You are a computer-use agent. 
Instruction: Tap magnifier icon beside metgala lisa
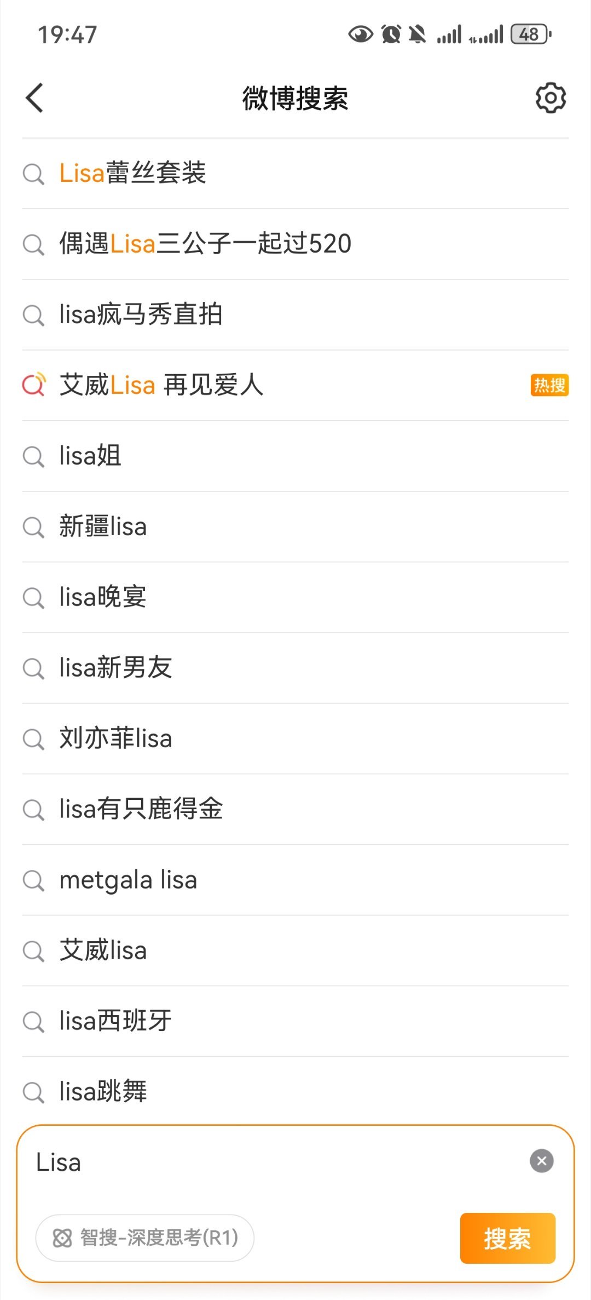coord(33,880)
